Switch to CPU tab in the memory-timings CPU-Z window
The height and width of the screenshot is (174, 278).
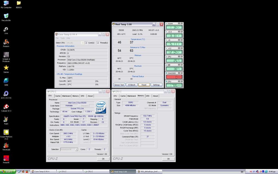click(115, 96)
